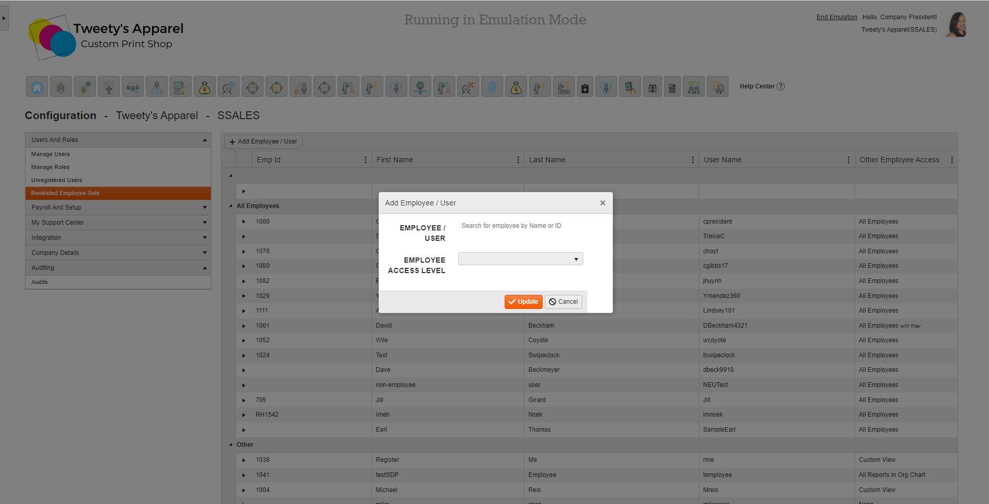Click the chat person with plus icon
The width and height of the screenshot is (989, 504).
pyautogui.click(x=229, y=87)
